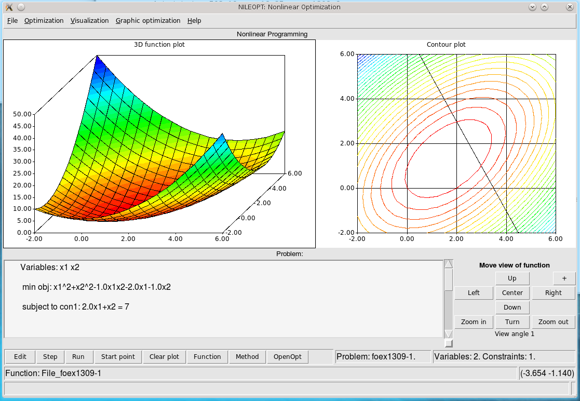Move the function view Left
The width and height of the screenshot is (580, 401).
(474, 292)
